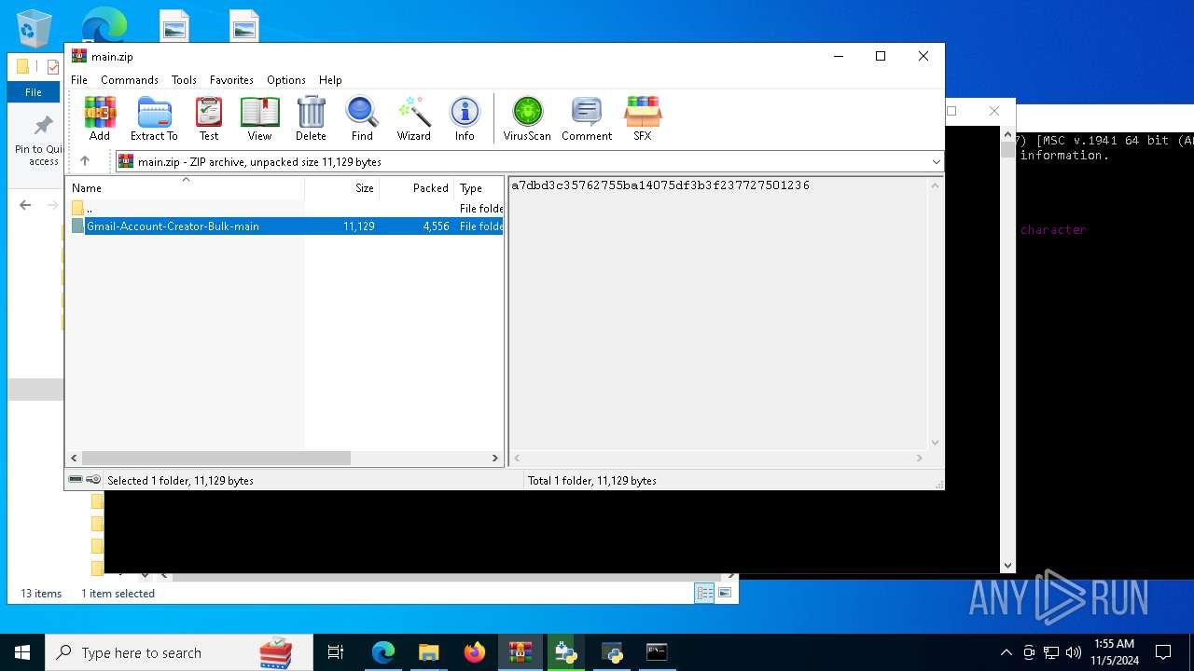Image resolution: width=1194 pixels, height=671 pixels.
Task: Open the Find files tool
Action: point(362,118)
